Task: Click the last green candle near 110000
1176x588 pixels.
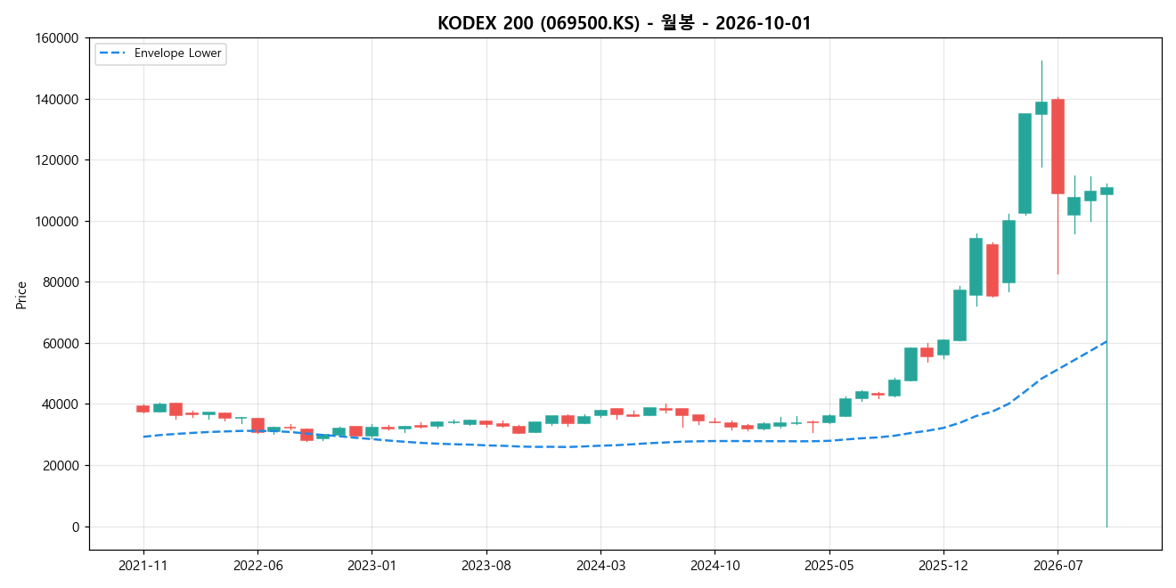Action: 1107,191
